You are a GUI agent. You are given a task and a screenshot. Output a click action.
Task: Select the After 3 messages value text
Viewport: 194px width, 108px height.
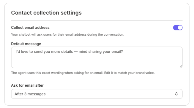coord(30,94)
